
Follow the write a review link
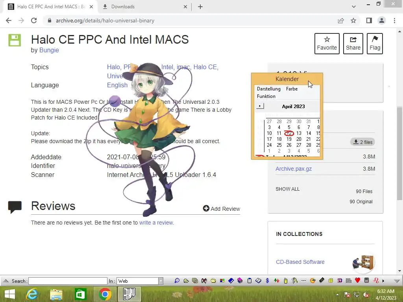[156, 223]
